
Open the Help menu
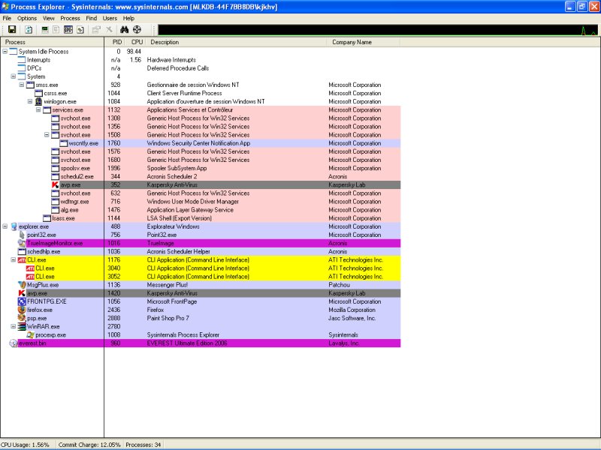tap(128, 18)
